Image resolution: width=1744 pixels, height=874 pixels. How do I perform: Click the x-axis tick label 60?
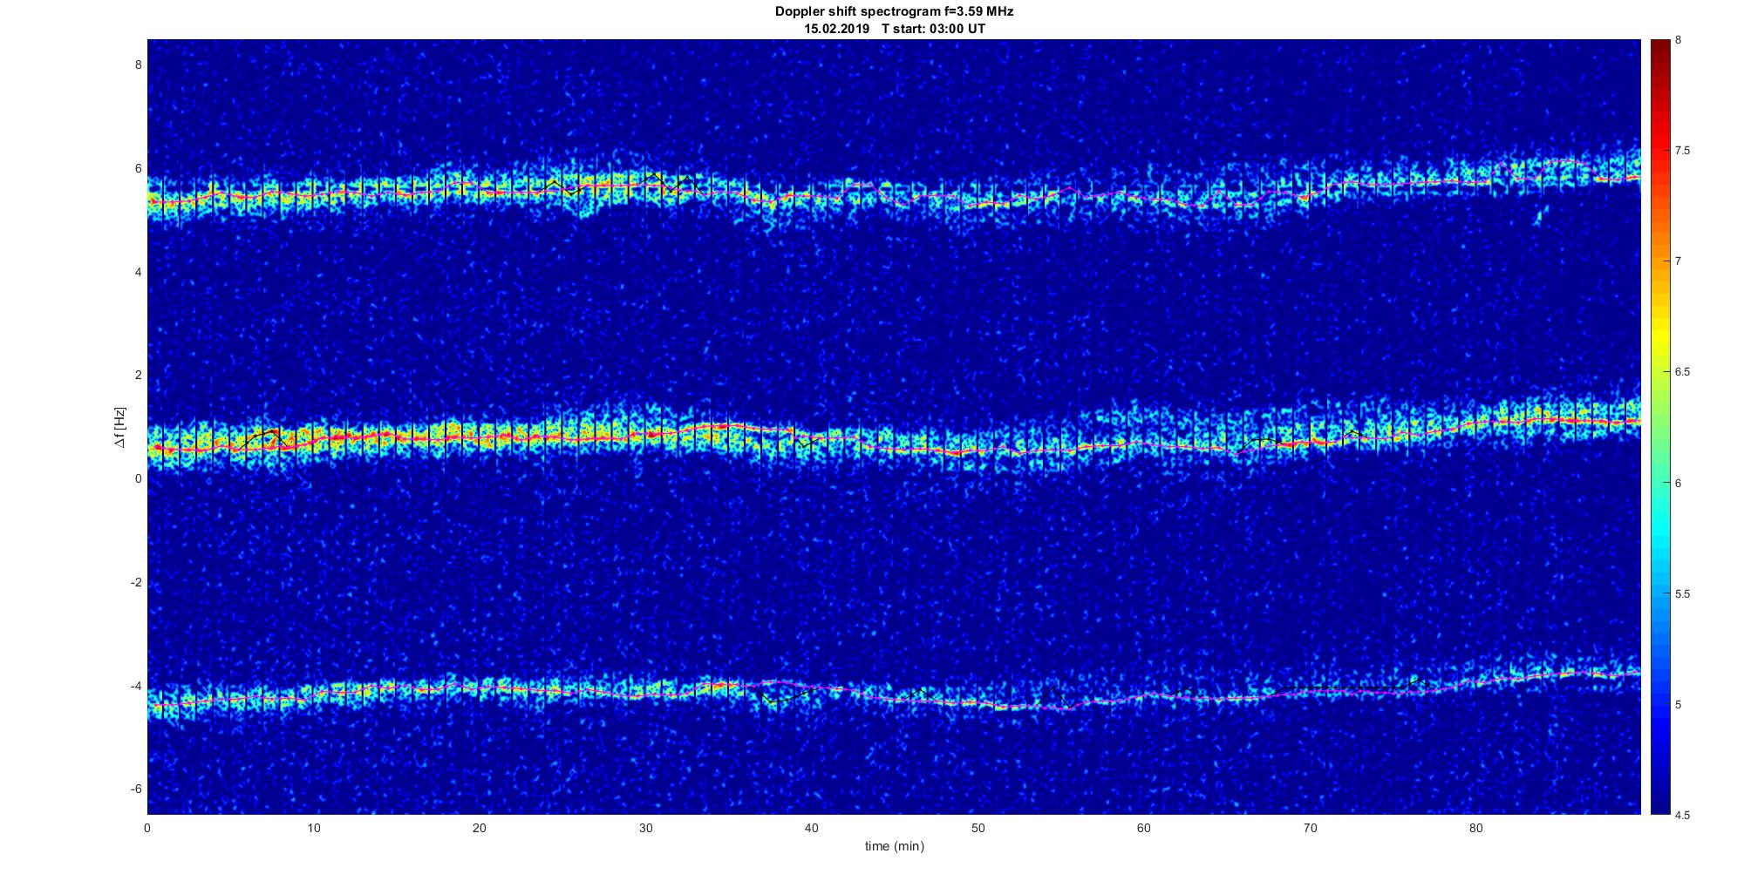[1144, 828]
